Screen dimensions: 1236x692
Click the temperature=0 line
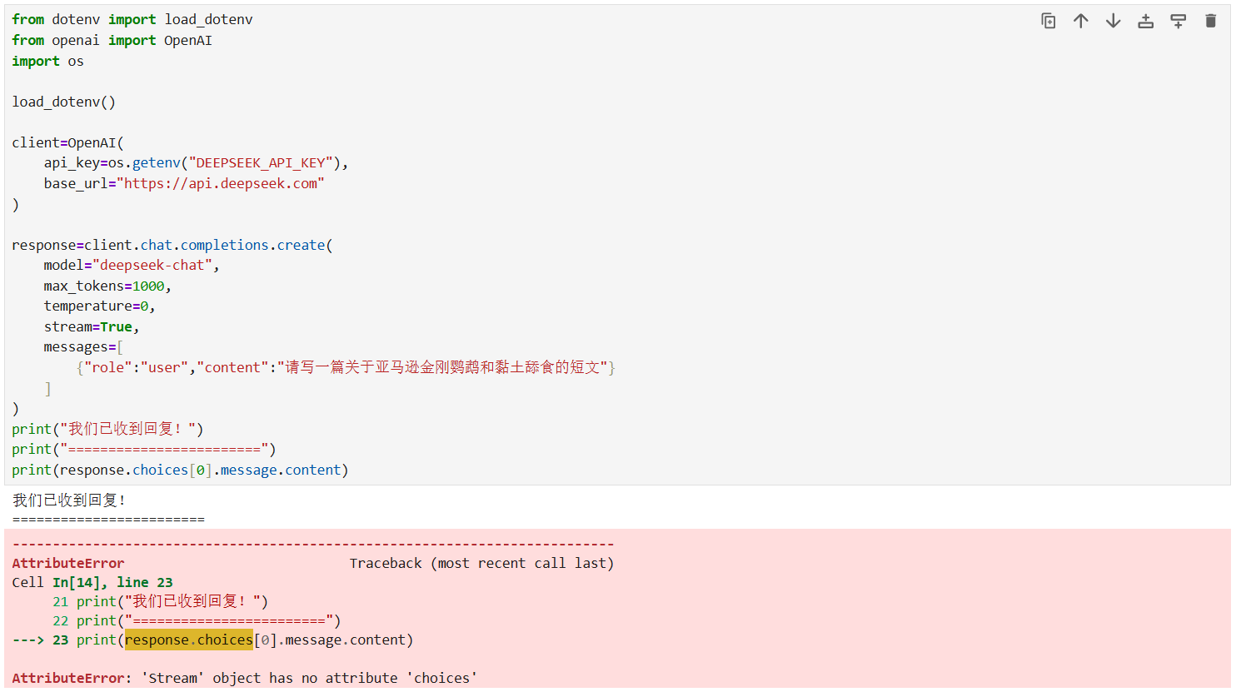click(x=99, y=306)
